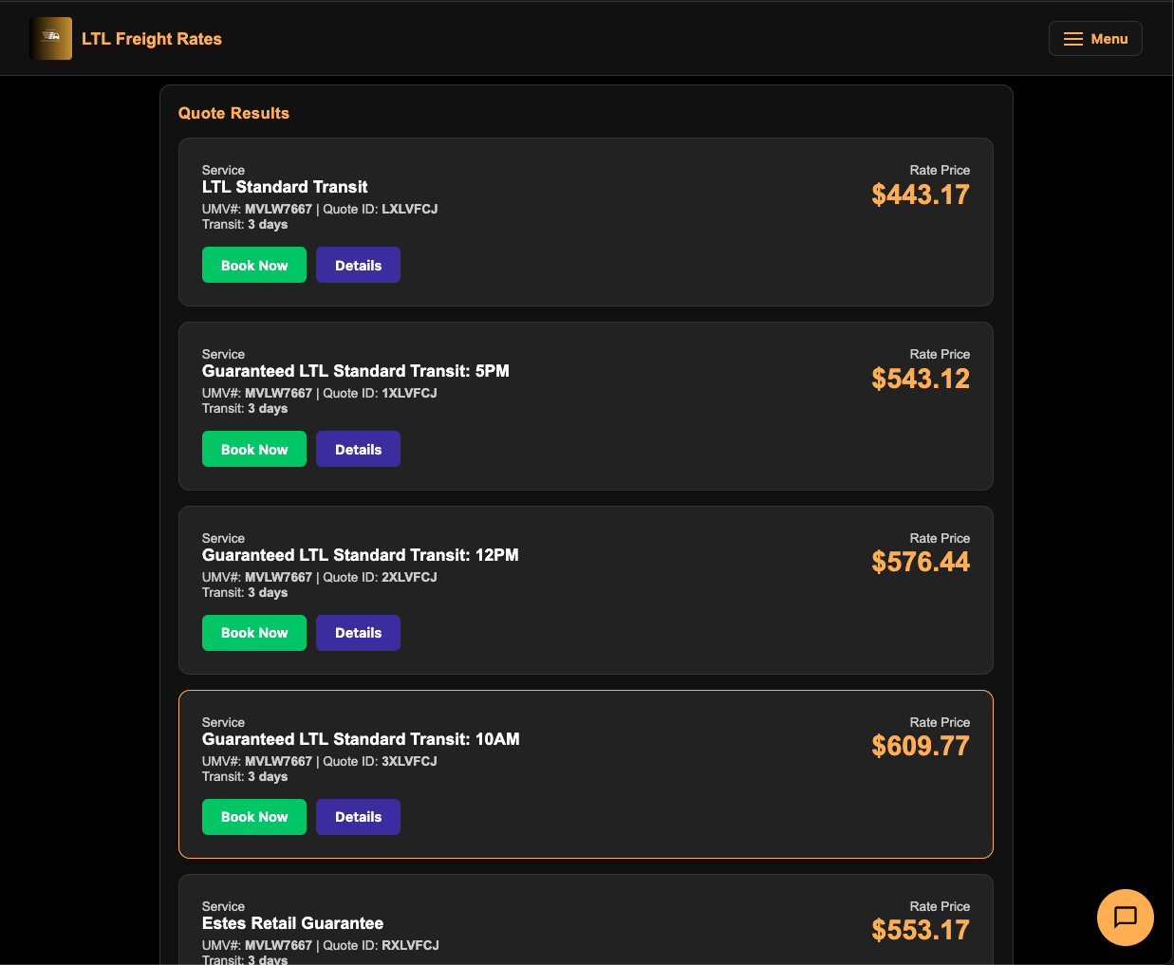Open the hamburger Menu icon

click(1072, 38)
